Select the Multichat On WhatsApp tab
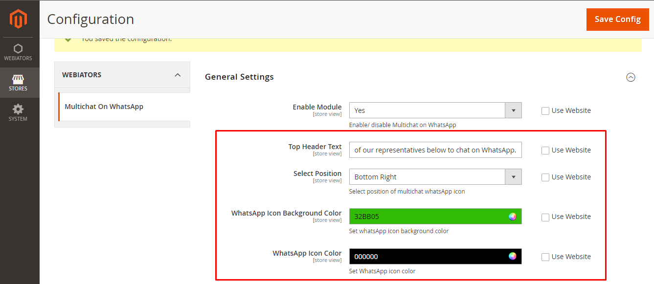Image resolution: width=654 pixels, height=284 pixels. click(124, 107)
